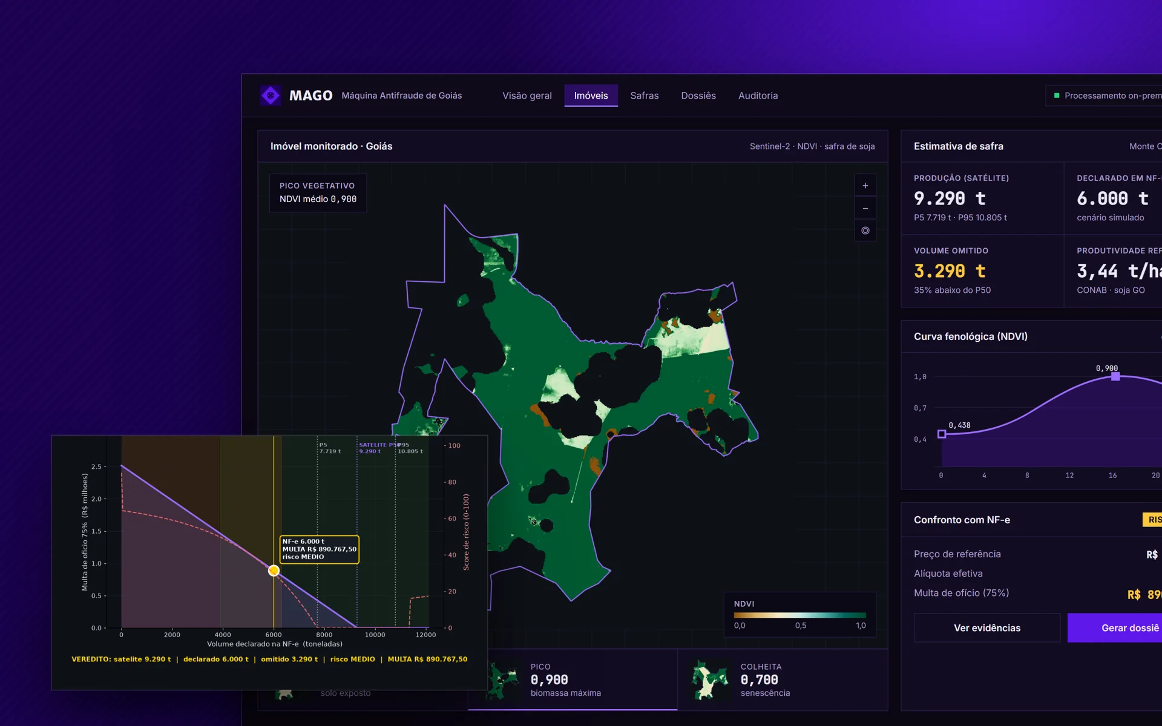Go to the Auditoria tab

[x=758, y=96]
